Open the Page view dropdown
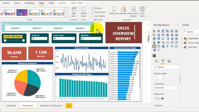Viewport: 199px width, 112px height. pos(74,12)
